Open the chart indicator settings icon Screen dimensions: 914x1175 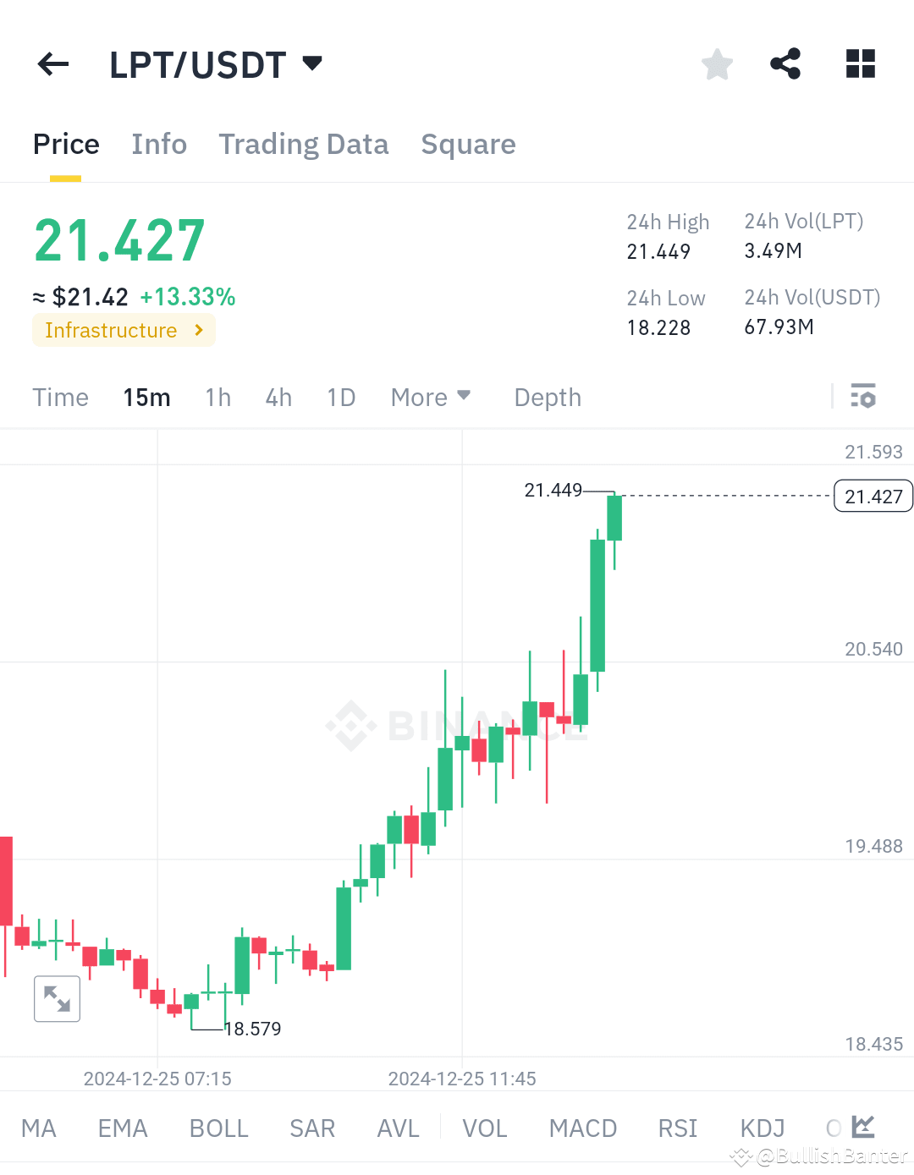pos(862,396)
